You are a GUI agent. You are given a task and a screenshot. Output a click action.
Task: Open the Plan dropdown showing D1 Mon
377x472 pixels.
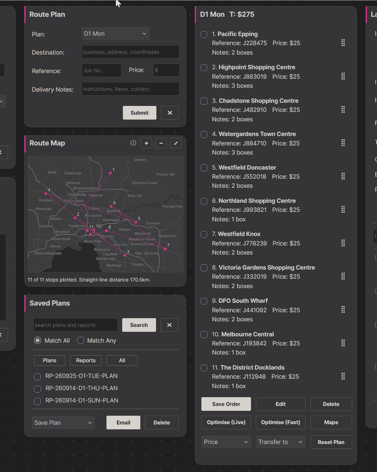point(116,34)
